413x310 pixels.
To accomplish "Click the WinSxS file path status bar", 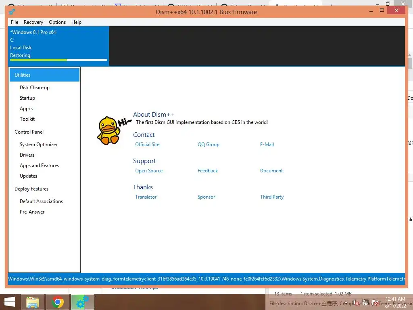I will pos(206,279).
